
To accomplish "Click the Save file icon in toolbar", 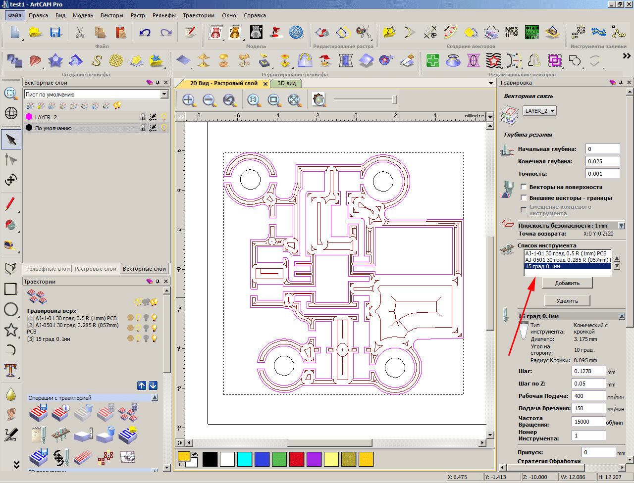I will click(55, 33).
